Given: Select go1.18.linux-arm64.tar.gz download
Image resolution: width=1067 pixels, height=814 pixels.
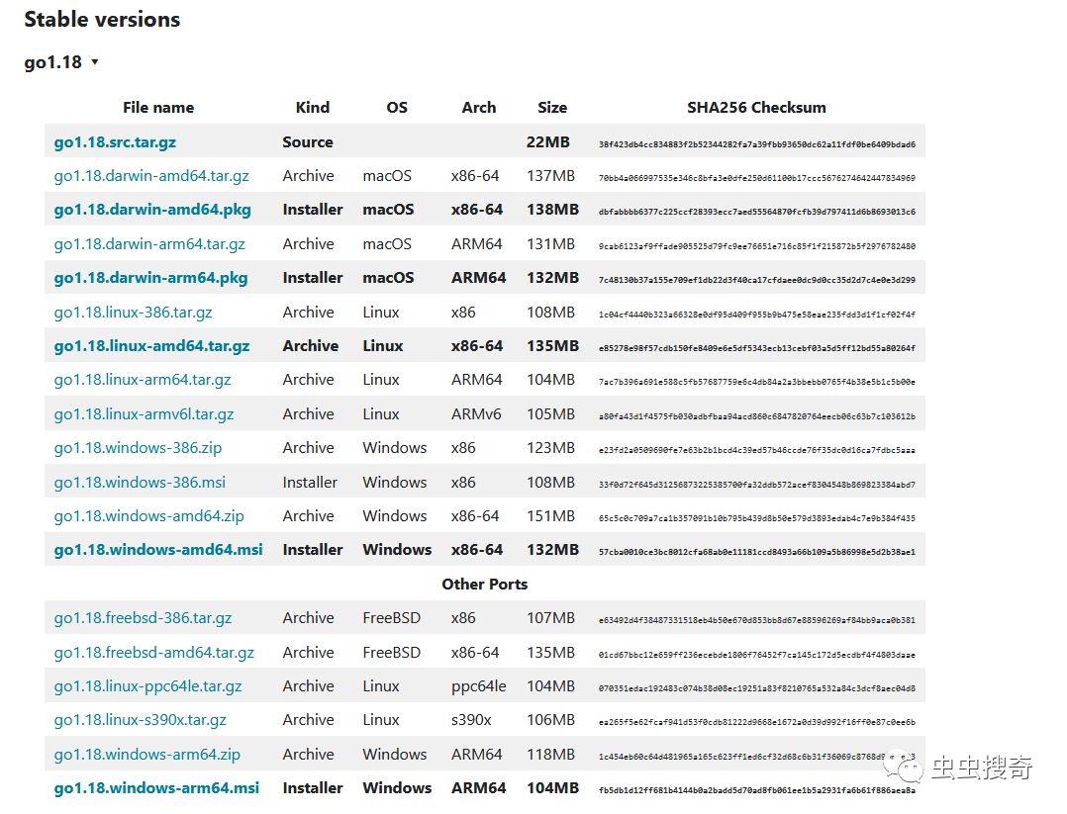Looking at the screenshot, I should click(143, 380).
